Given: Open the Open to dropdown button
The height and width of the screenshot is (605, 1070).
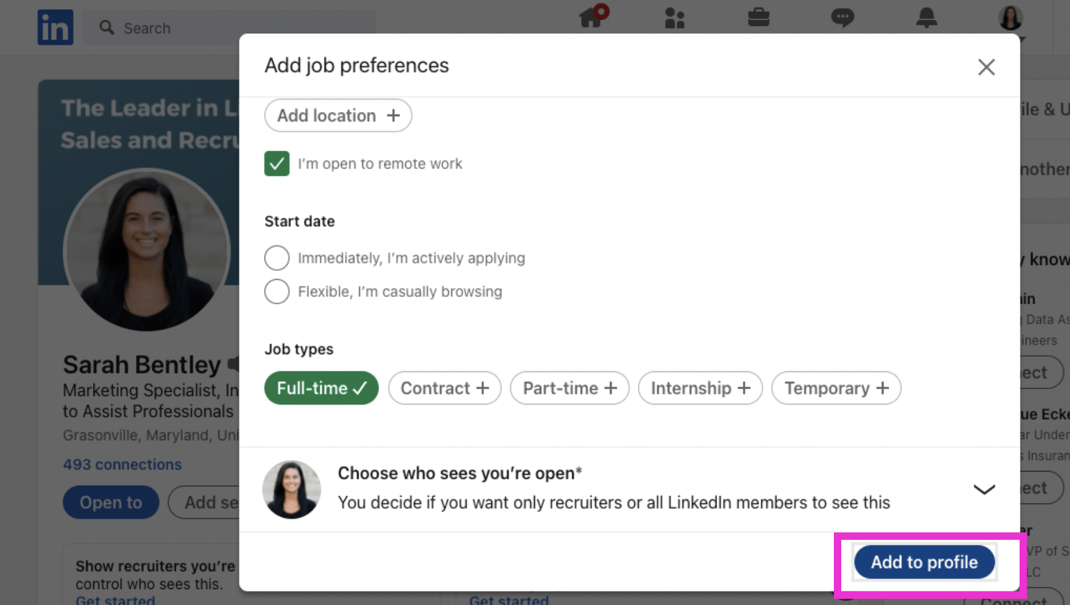Looking at the screenshot, I should [x=111, y=502].
